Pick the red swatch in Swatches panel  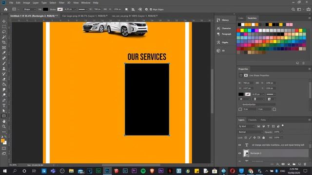[x=238, y=30]
